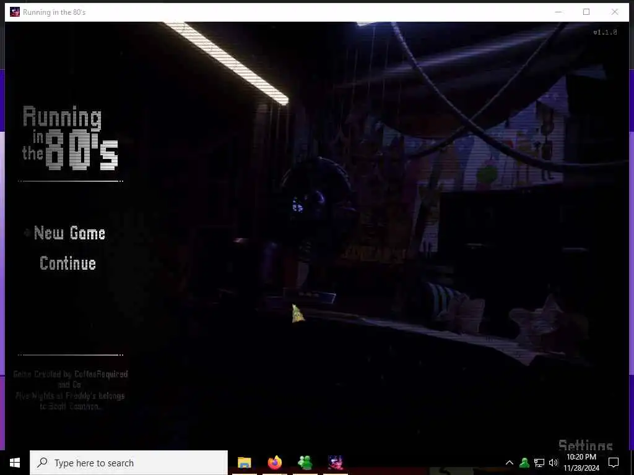The height and width of the screenshot is (475, 634).
Task: Click the Windows Start button
Action: (x=15, y=463)
